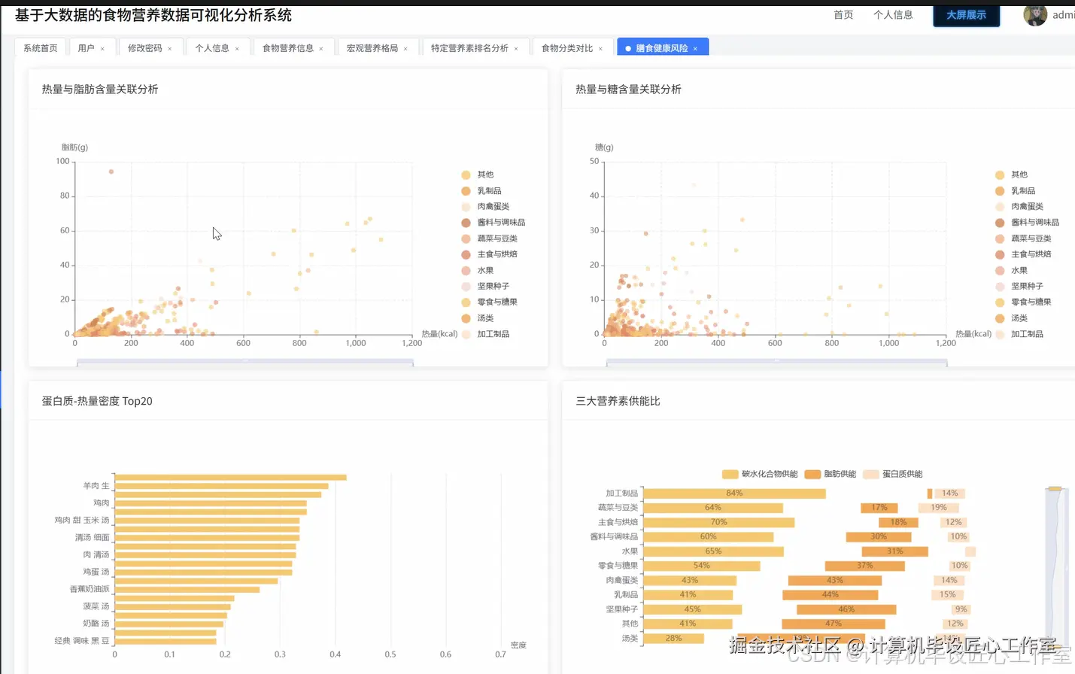Close the 修改密码 tab via x icon
Image resolution: width=1075 pixels, height=674 pixels.
coord(170,49)
